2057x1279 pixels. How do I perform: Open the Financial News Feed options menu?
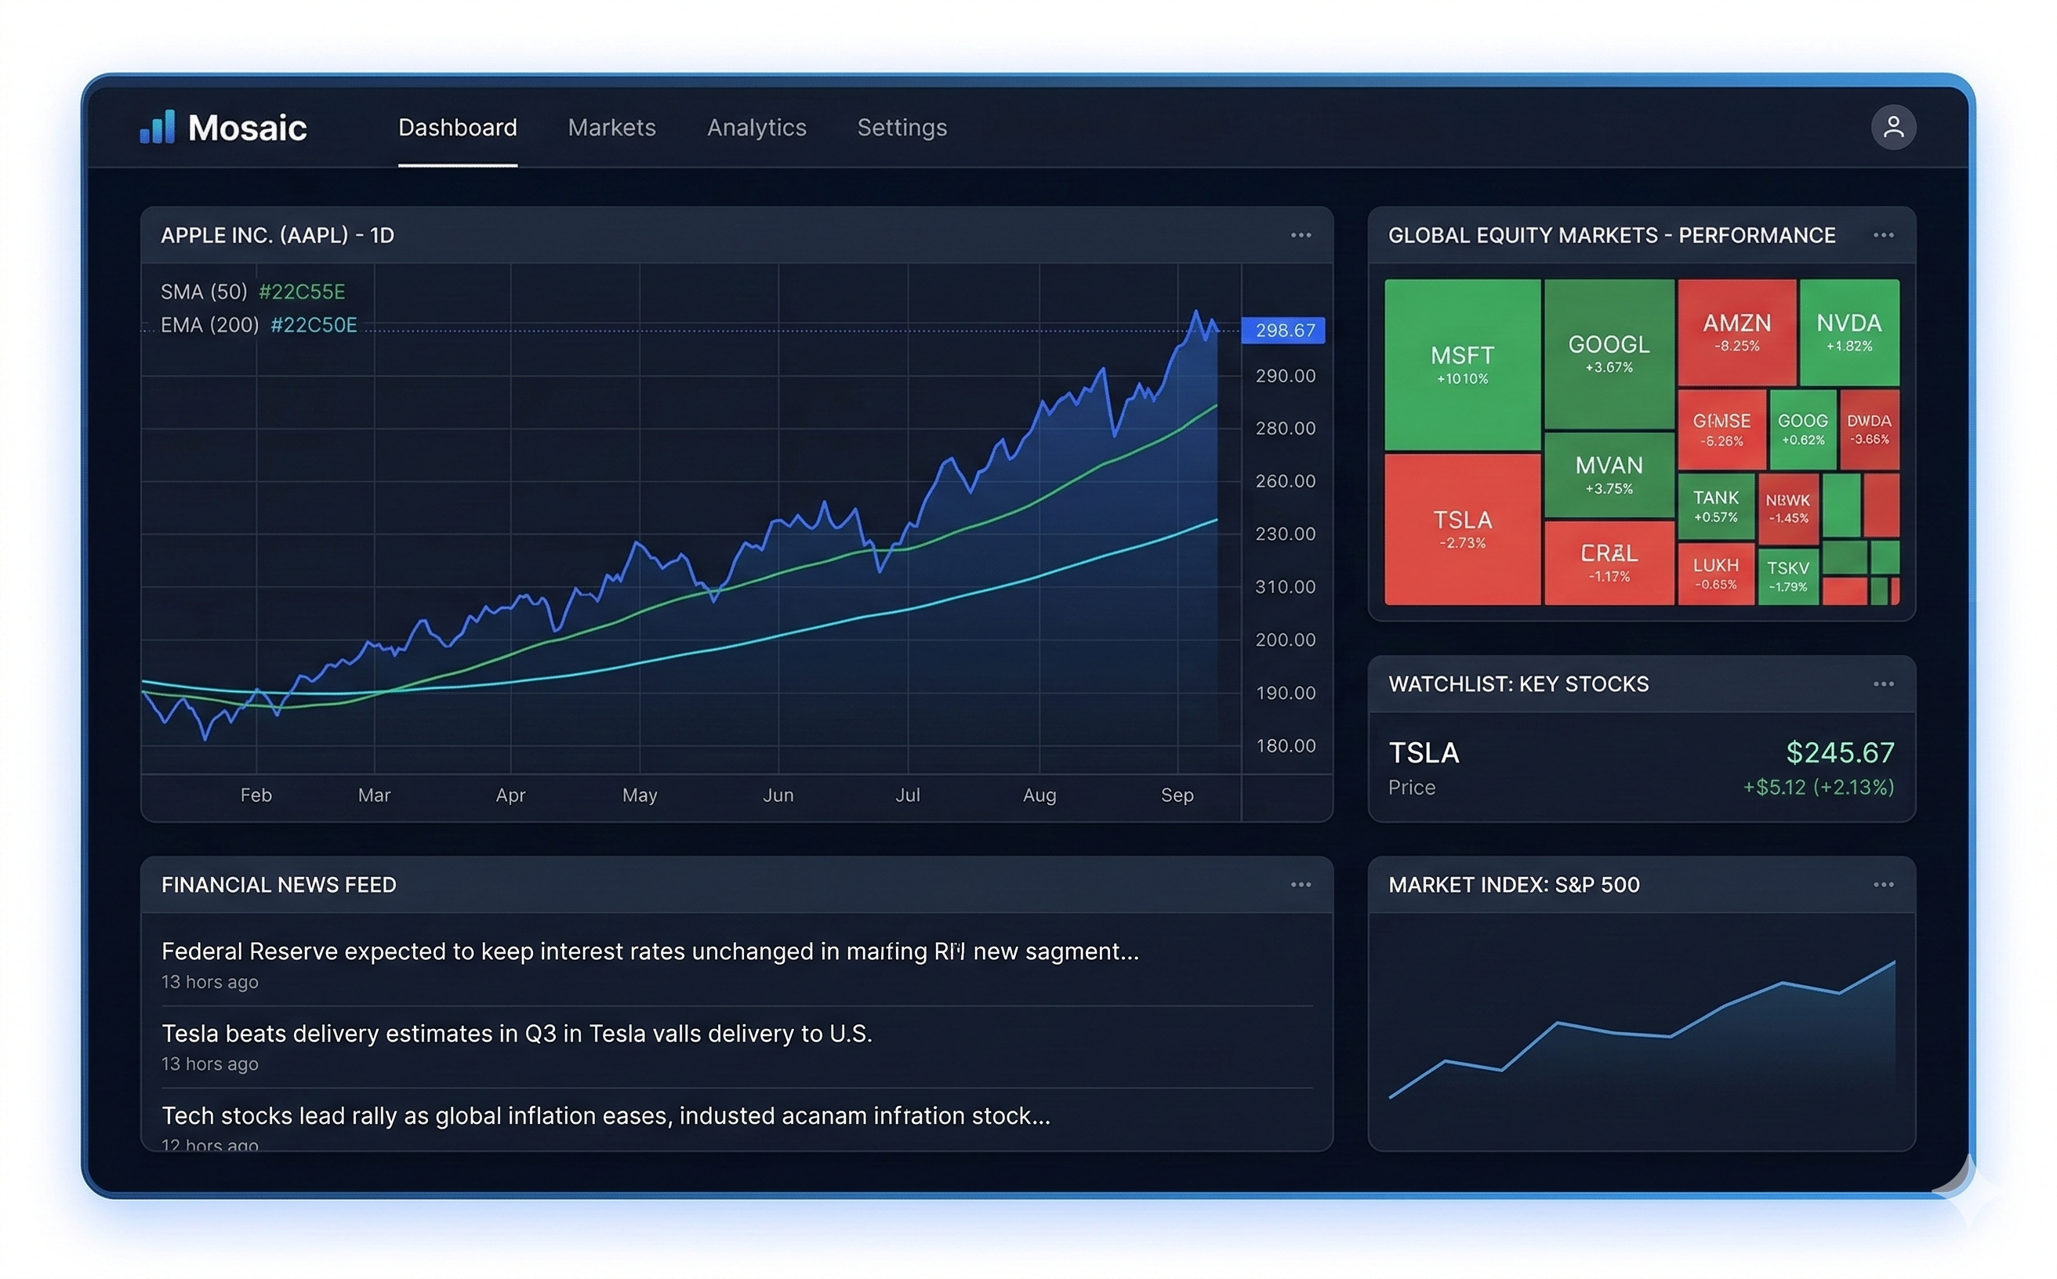pyautogui.click(x=1301, y=885)
